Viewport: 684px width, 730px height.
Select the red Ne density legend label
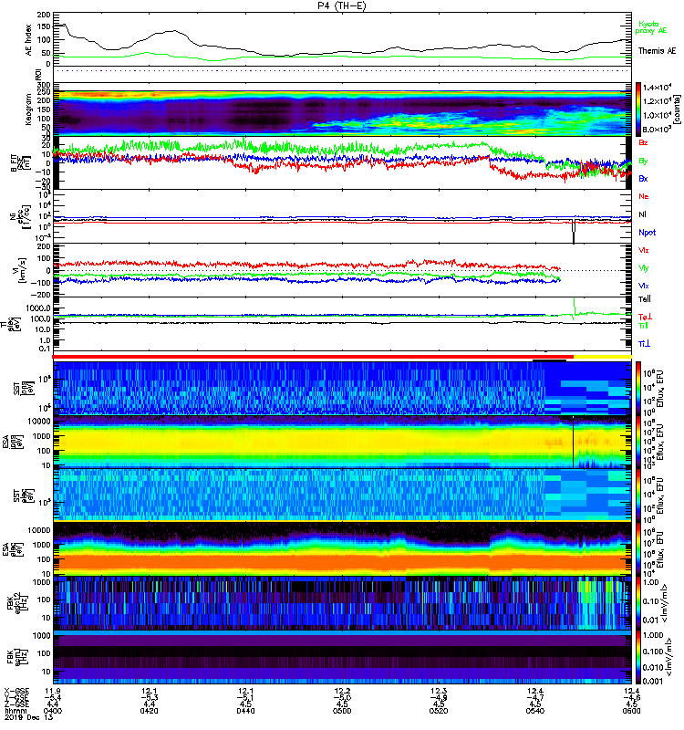pyautogui.click(x=644, y=196)
